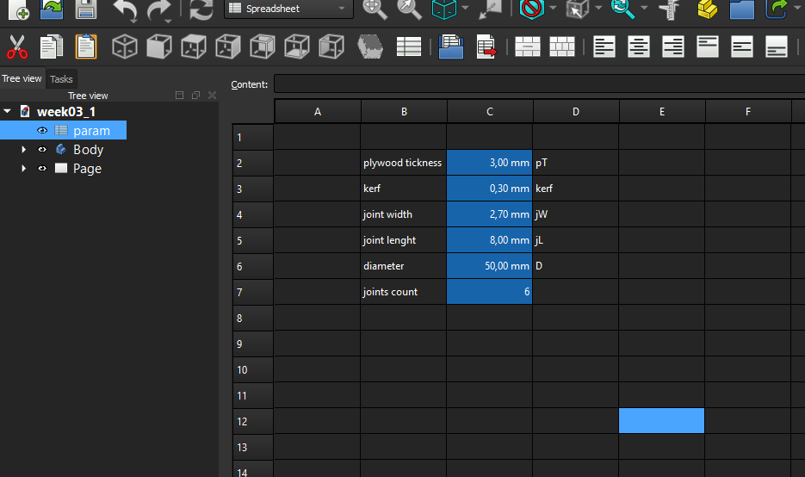Open the Spreadsheet workbench dropdown
This screenshot has width=805, height=477.
[x=288, y=9]
